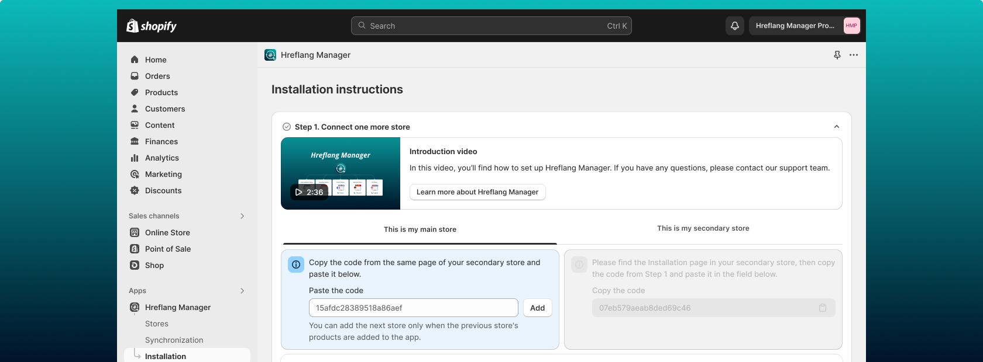
Task: Click the copy code clipboard icon
Action: coord(823,308)
